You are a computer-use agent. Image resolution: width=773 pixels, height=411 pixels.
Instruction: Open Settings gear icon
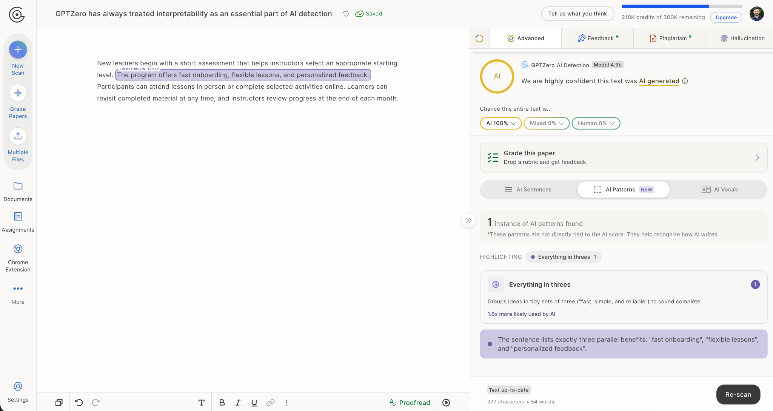click(x=18, y=386)
